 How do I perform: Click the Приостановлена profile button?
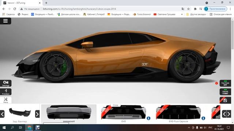coord(215,9)
